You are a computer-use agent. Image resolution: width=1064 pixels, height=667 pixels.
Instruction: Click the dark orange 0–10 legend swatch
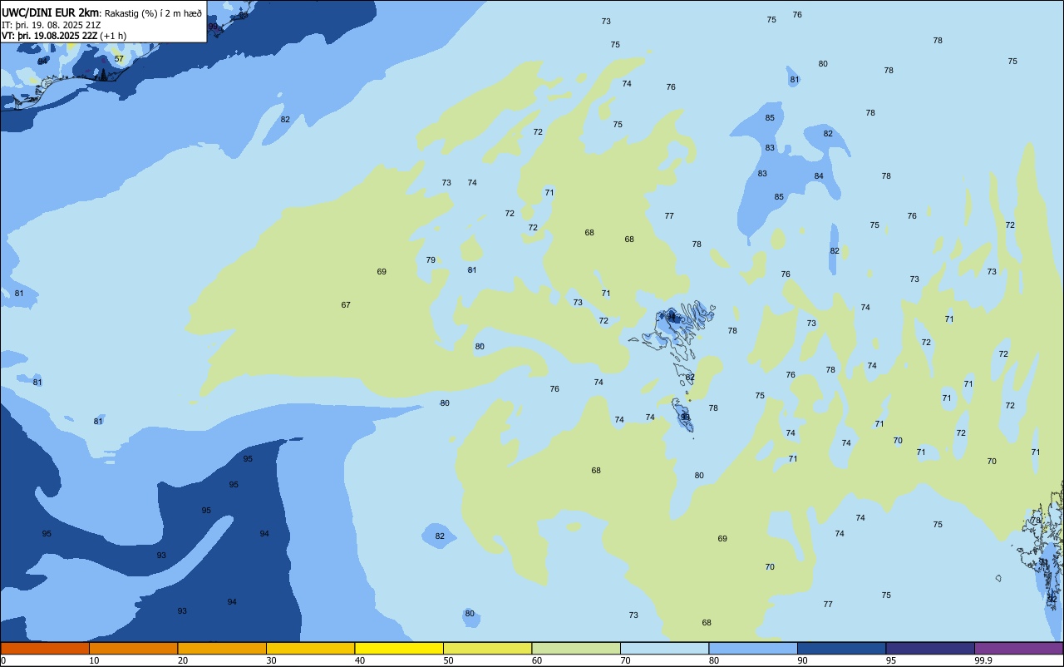(x=45, y=648)
